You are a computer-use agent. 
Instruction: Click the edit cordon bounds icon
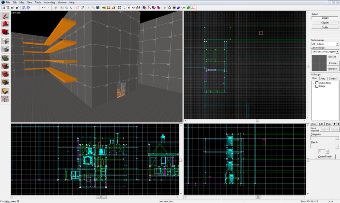[109, 8]
